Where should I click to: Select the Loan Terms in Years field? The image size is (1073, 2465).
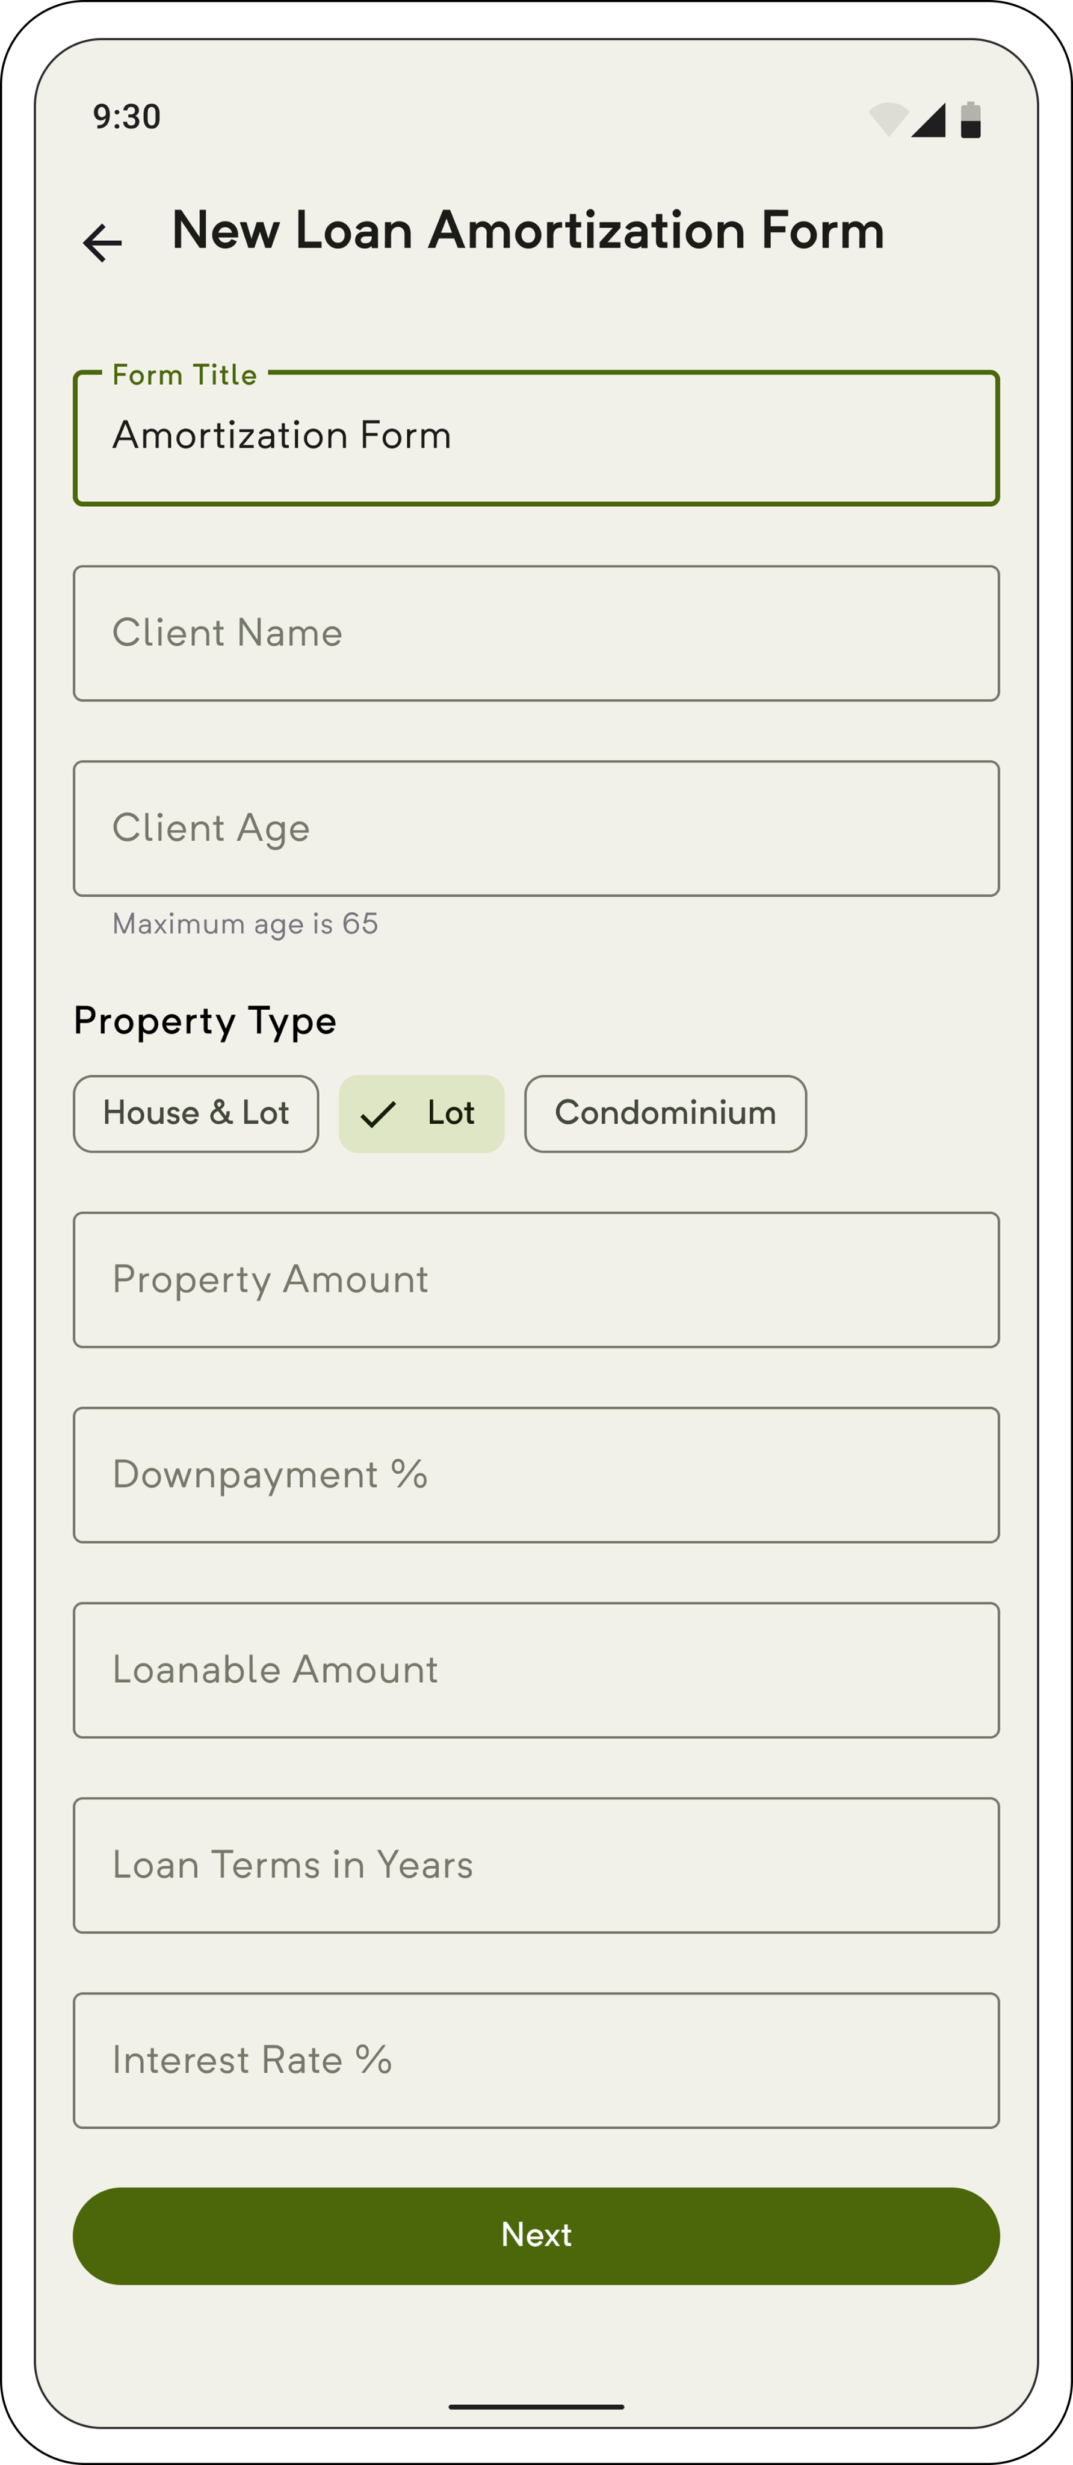[x=536, y=1866]
